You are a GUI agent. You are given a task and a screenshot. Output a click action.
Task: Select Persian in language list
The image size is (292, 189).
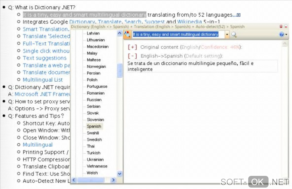[x=94, y=73]
